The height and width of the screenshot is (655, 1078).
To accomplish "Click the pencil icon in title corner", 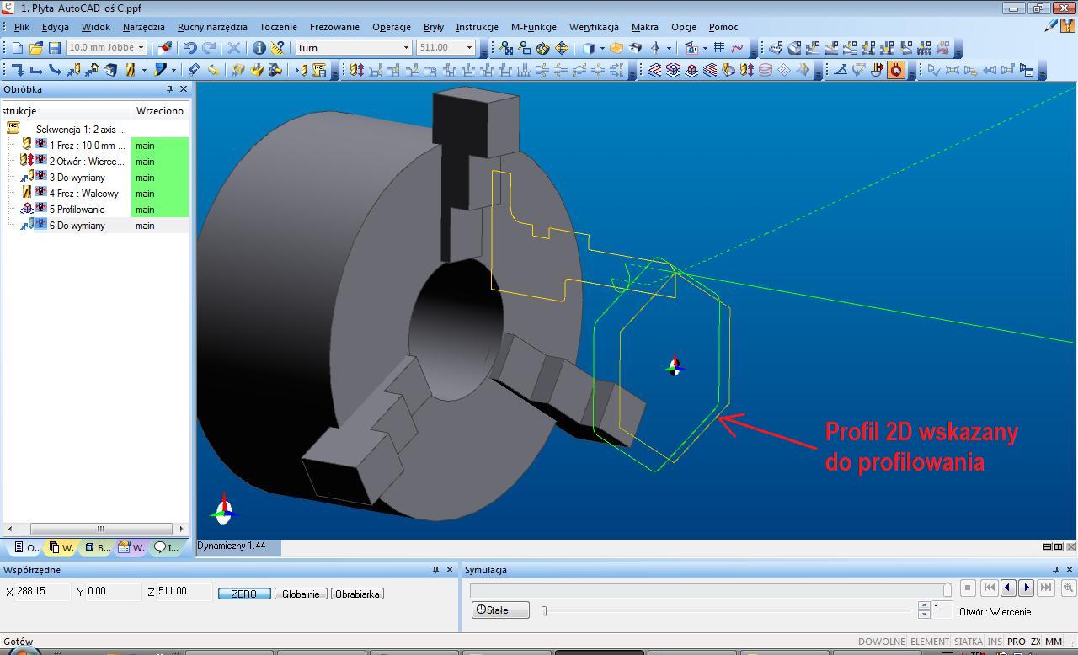I will coord(1051,26).
